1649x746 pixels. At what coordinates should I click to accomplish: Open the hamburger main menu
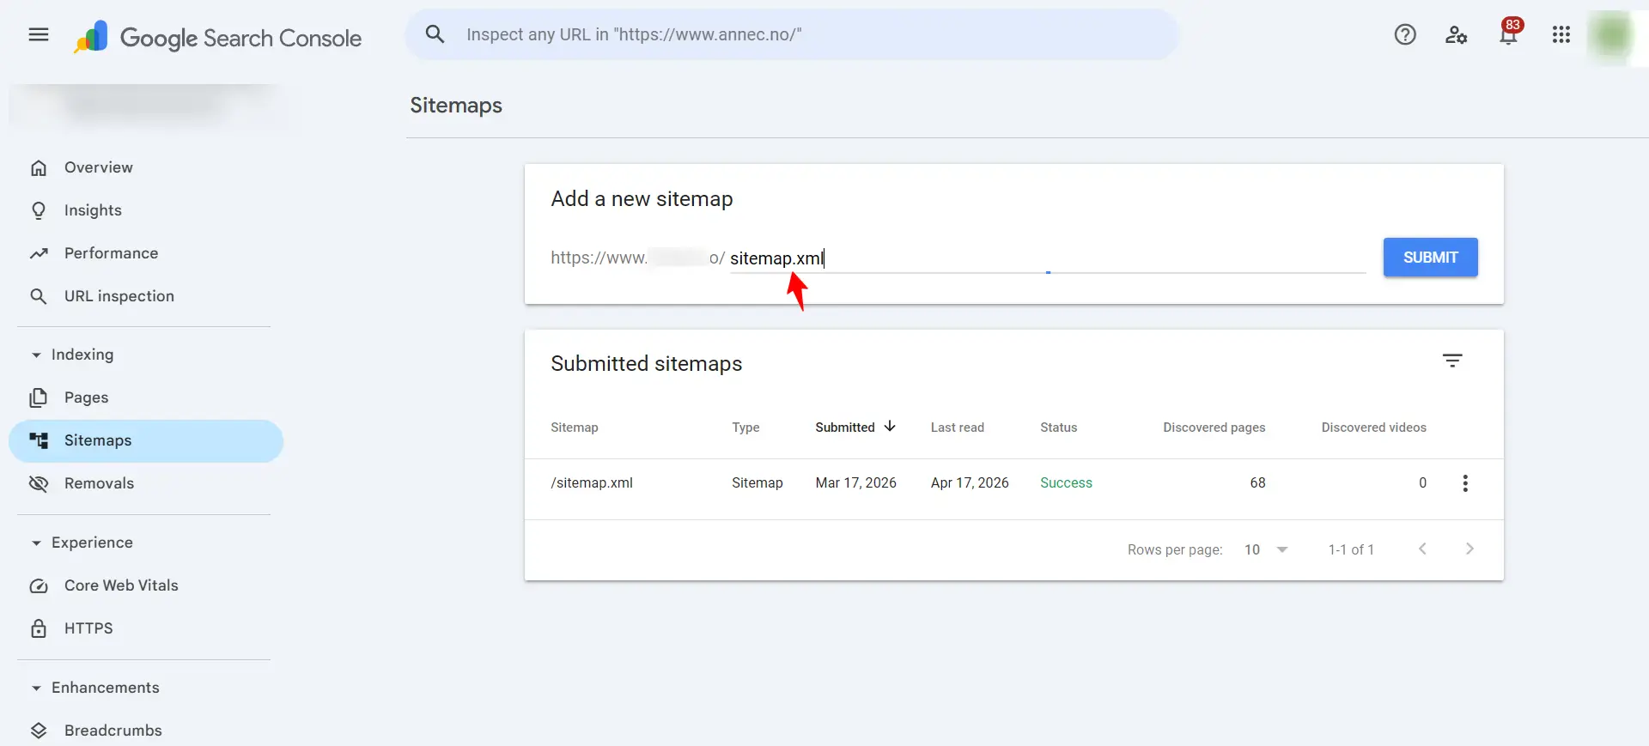click(39, 34)
